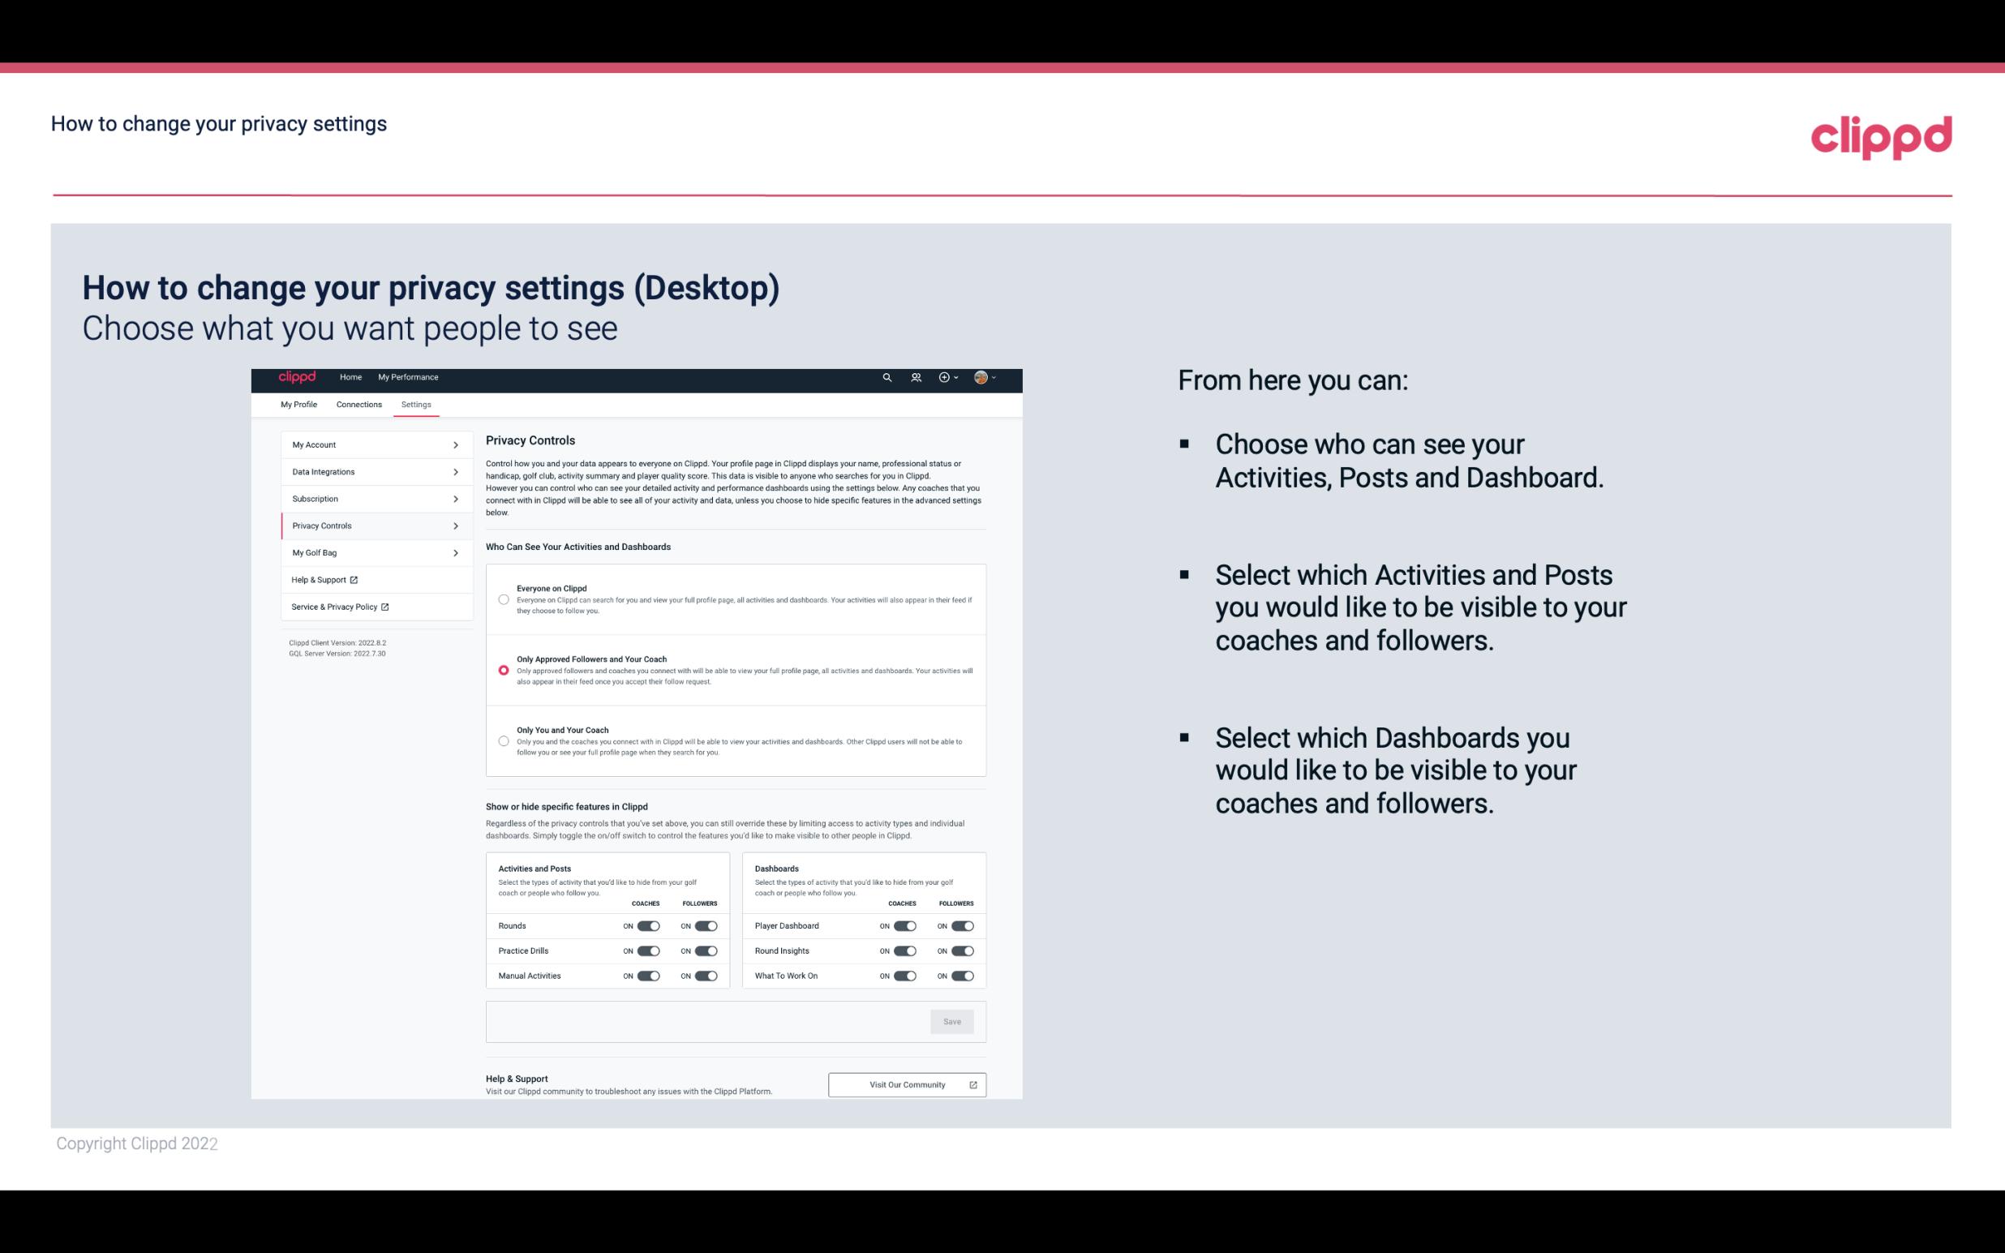Toggle Player Dashboard ON for Followers
The height and width of the screenshot is (1253, 2005).
(960, 925)
